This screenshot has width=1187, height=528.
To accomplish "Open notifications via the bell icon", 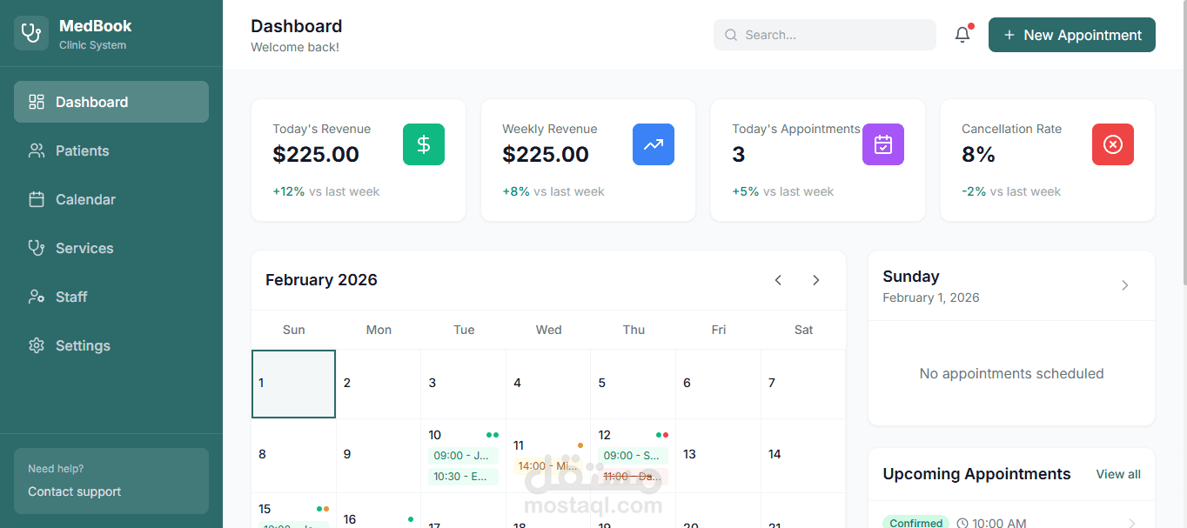I will coord(962,35).
